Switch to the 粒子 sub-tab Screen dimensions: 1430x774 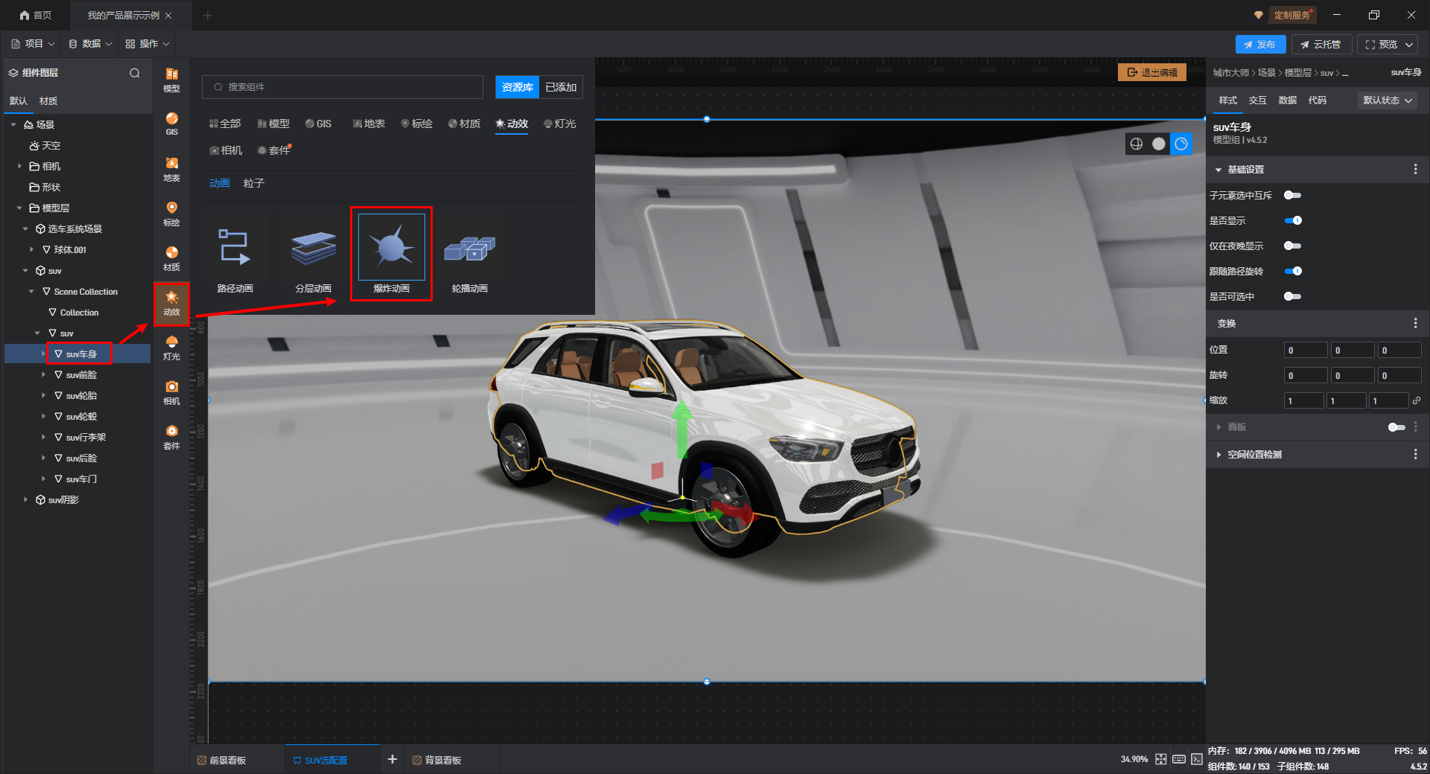(x=253, y=183)
